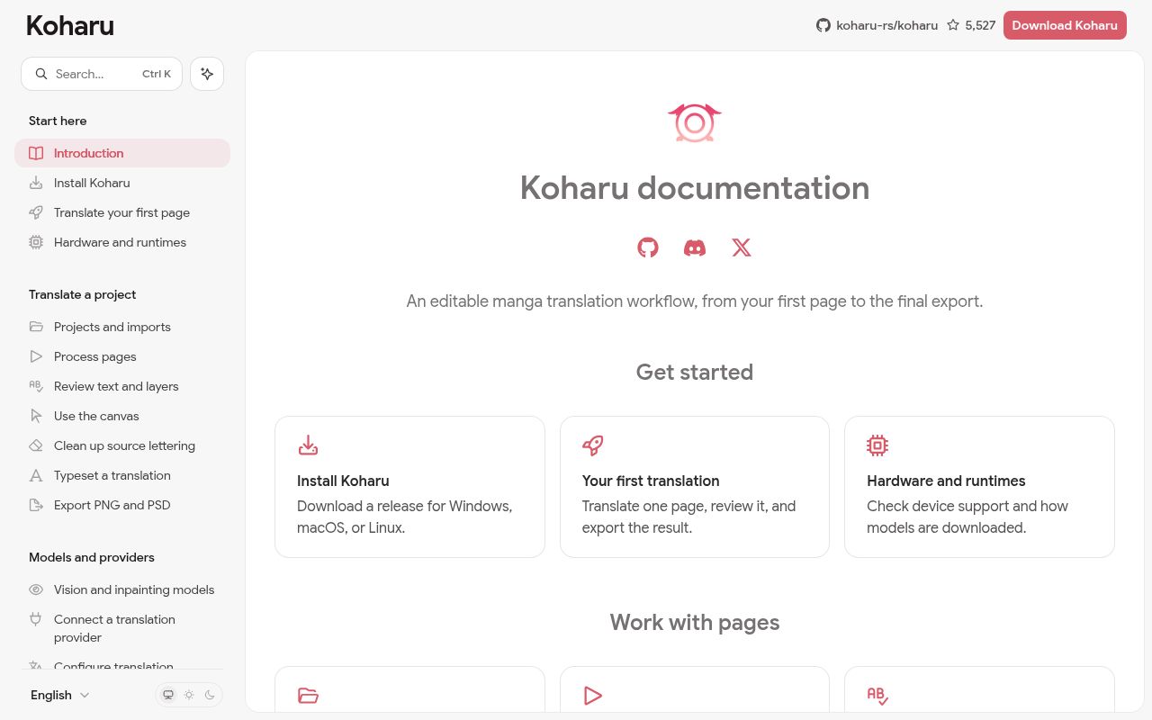Open the Your first translation card
Viewport: 1152px width, 720px height.
[695, 487]
